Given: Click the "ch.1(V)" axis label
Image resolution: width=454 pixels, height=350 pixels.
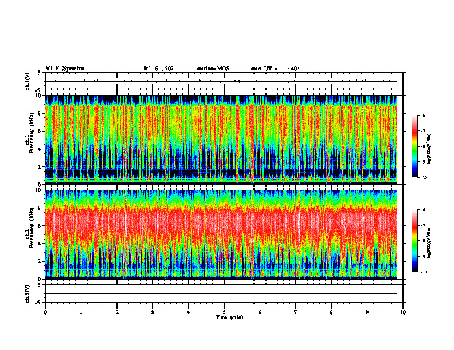Looking at the screenshot, I should 28,81.
